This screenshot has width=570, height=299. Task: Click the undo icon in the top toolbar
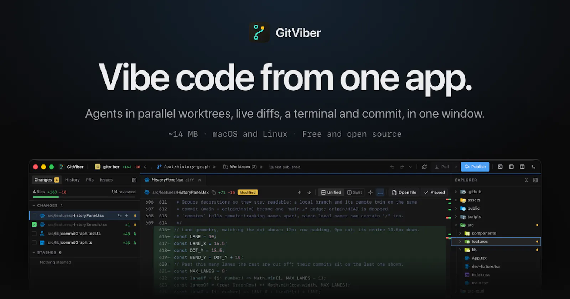tap(392, 167)
